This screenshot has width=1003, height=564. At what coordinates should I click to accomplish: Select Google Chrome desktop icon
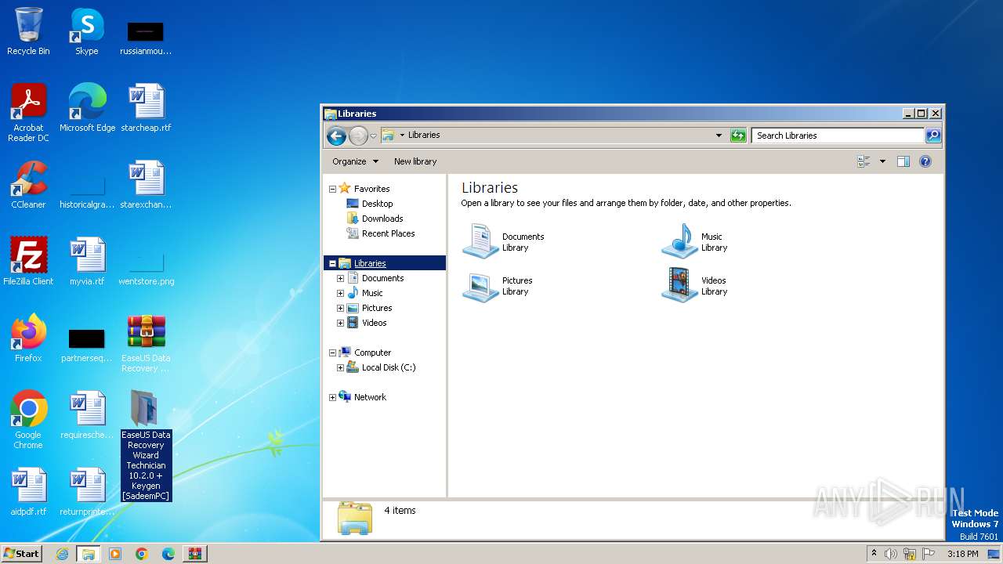[28, 420]
